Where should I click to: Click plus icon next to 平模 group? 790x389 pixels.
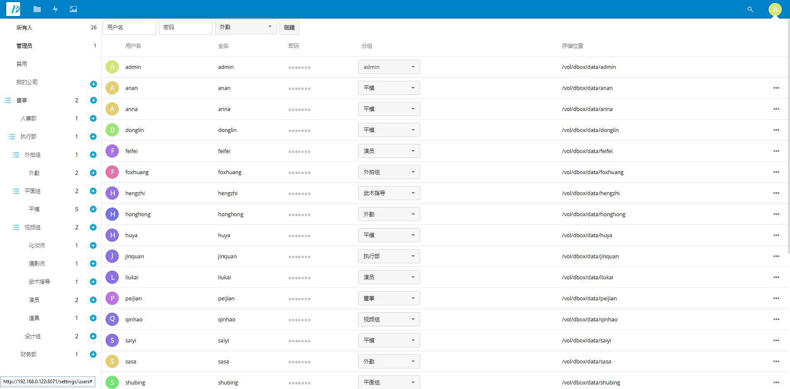click(x=93, y=209)
